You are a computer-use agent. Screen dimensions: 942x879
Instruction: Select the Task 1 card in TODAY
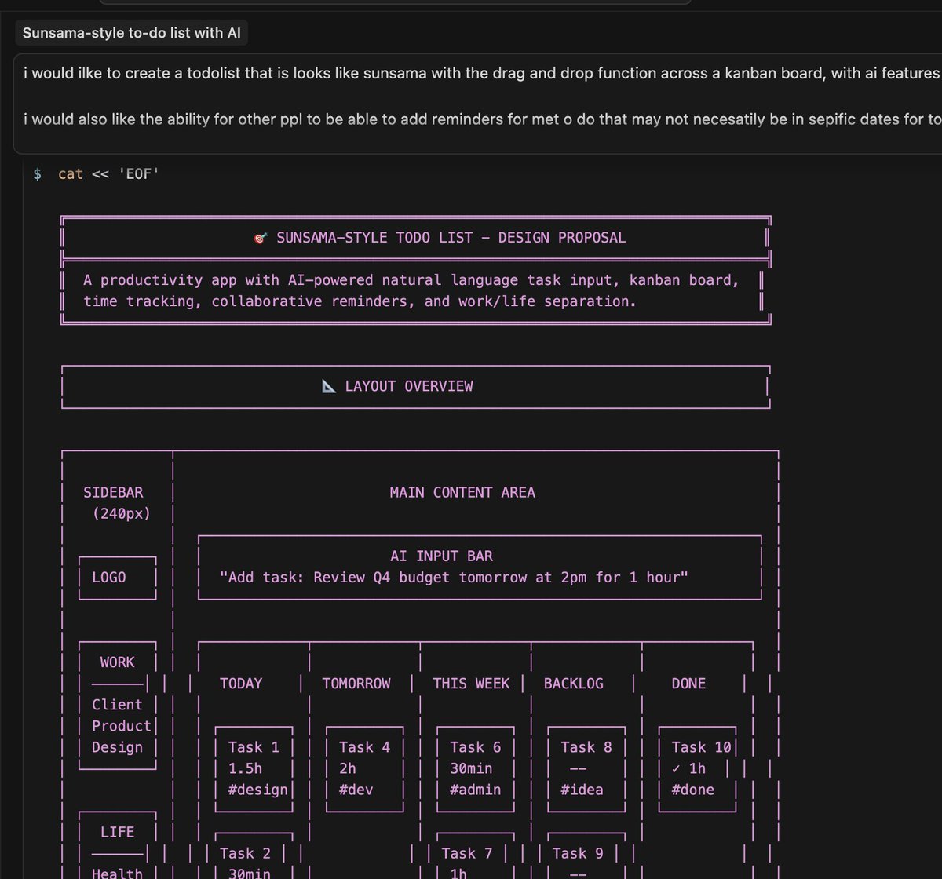point(253,746)
